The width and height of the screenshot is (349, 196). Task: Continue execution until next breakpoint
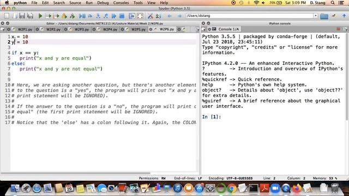(x=114, y=16)
